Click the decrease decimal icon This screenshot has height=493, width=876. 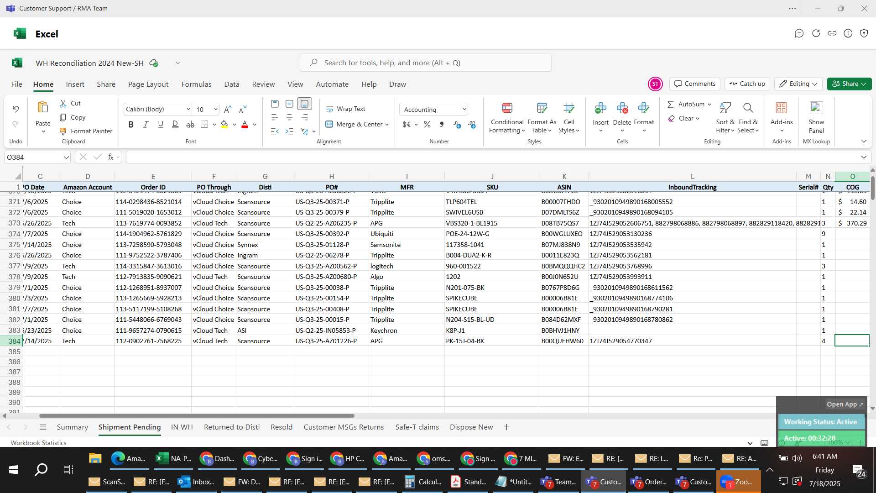[x=472, y=124]
